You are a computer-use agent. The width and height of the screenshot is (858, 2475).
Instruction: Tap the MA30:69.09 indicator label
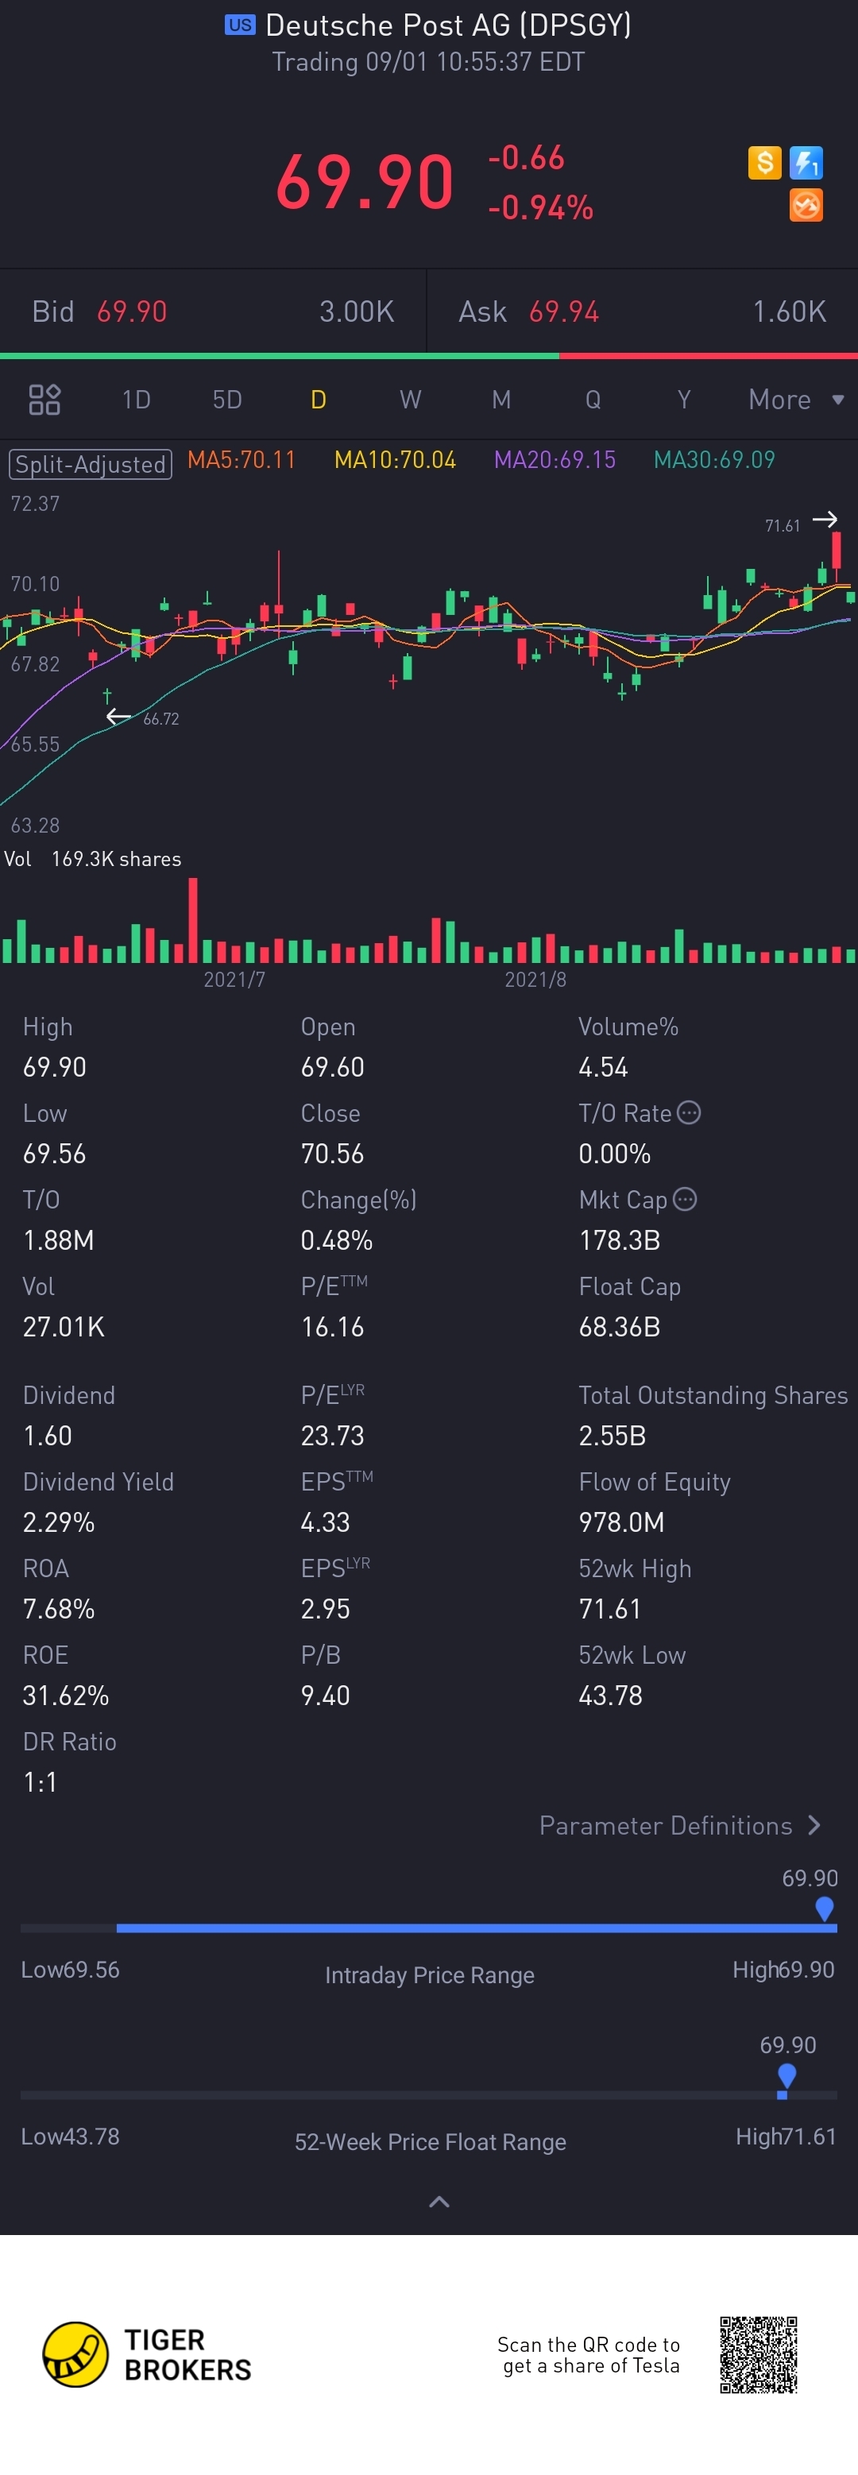pos(714,459)
